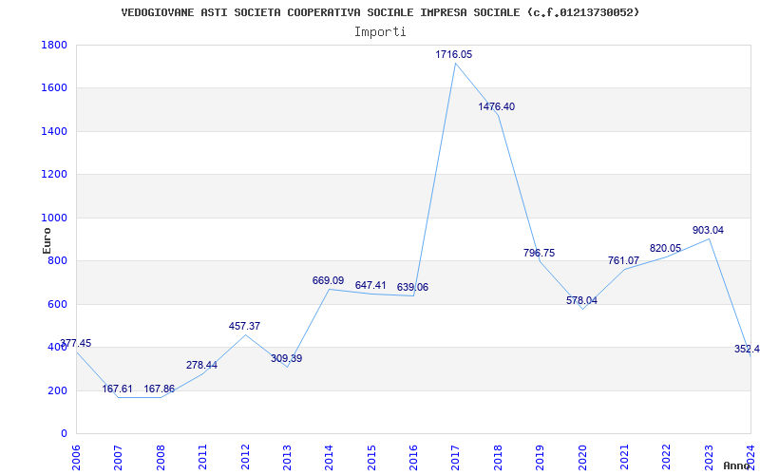Click the 1000 y-axis tick label
Viewport: 760px width, 475px height.
(x=54, y=218)
